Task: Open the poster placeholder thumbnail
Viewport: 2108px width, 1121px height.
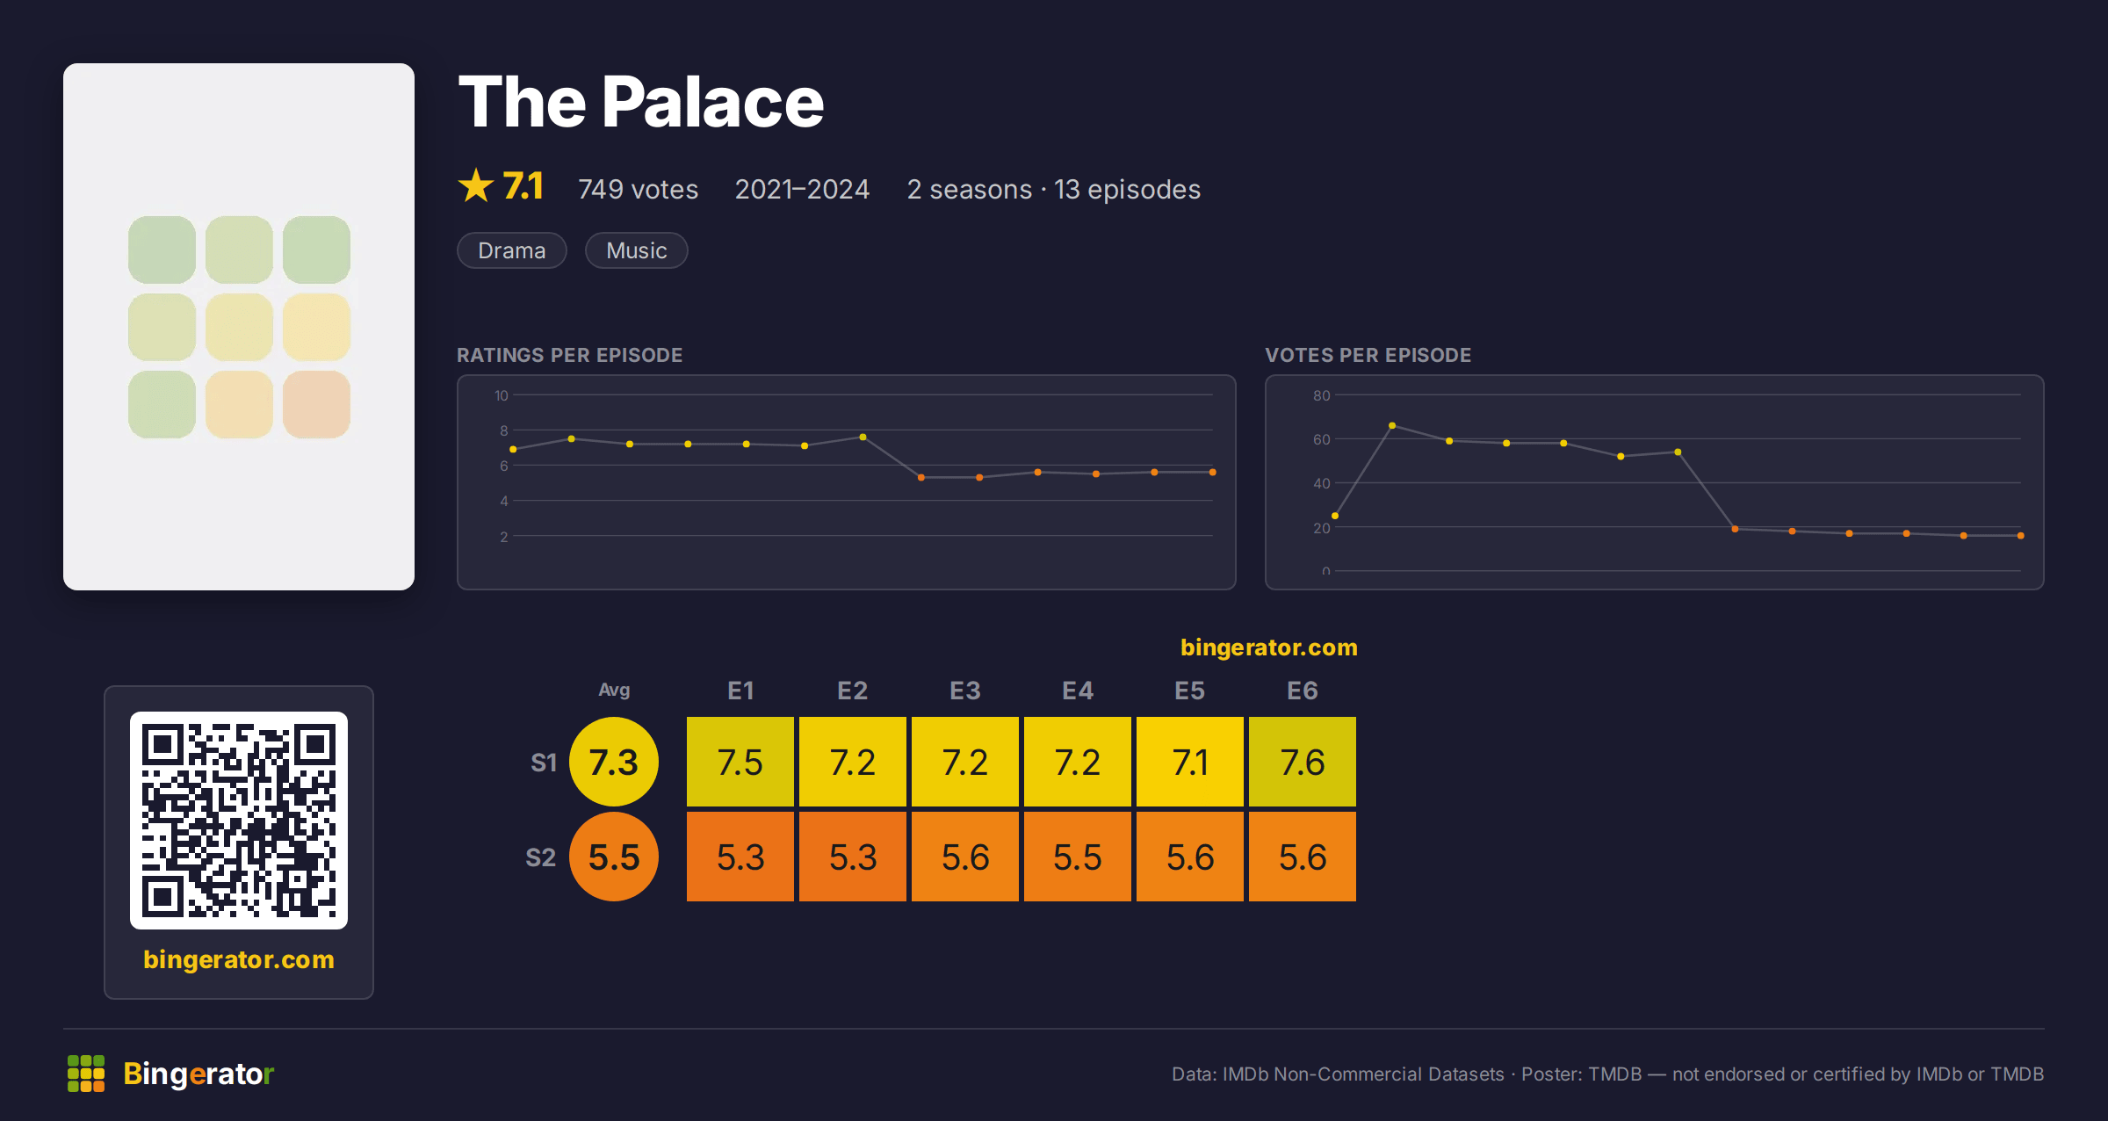Action: (239, 327)
